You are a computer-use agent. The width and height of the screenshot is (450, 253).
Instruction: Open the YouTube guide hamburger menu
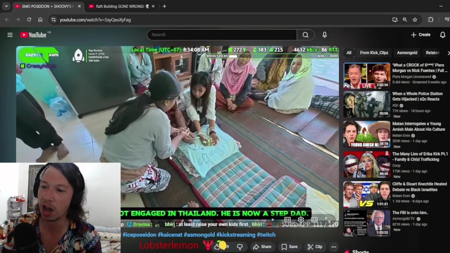click(10, 35)
